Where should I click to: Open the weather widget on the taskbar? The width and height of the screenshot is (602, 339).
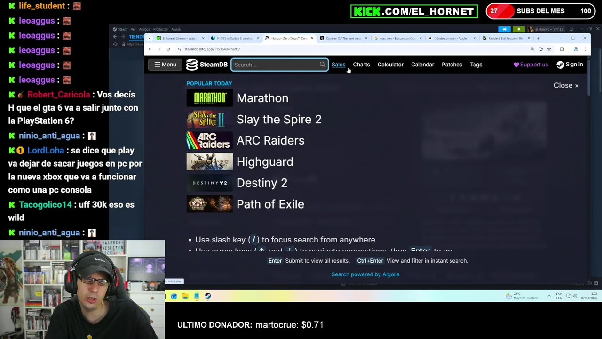coord(522,296)
